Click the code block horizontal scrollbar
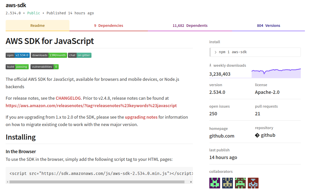 coord(97,182)
